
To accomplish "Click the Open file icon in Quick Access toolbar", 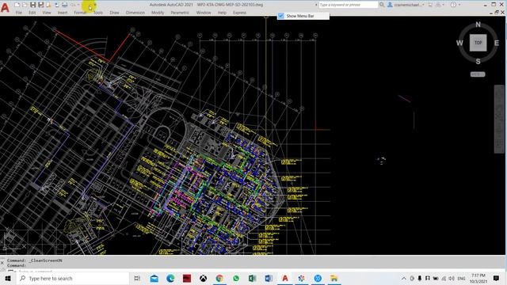I will (25, 5).
